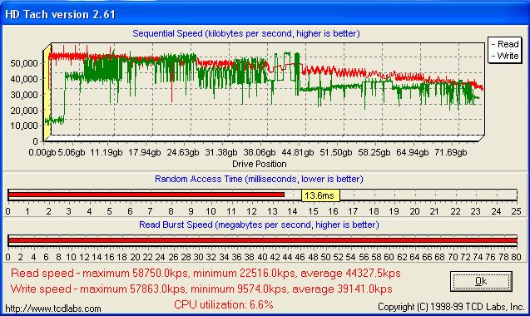Click the 5.06gb drive position label
The image size is (530, 316).
click(72, 152)
